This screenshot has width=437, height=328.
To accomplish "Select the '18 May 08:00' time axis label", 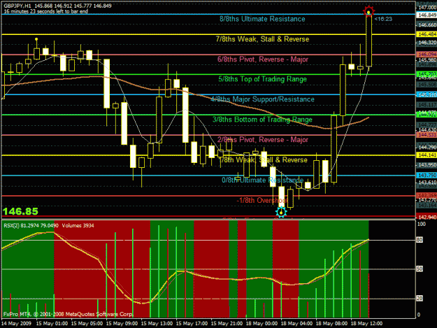I will pyautogui.click(x=331, y=324).
